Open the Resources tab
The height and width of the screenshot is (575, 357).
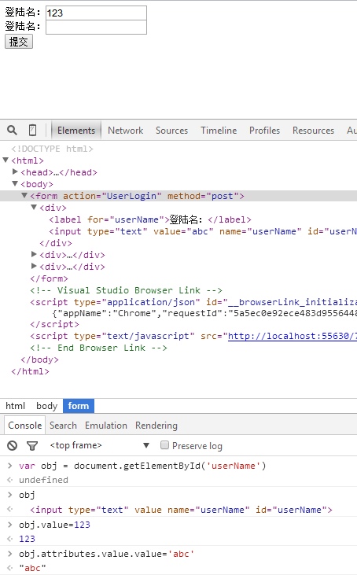pyautogui.click(x=313, y=131)
